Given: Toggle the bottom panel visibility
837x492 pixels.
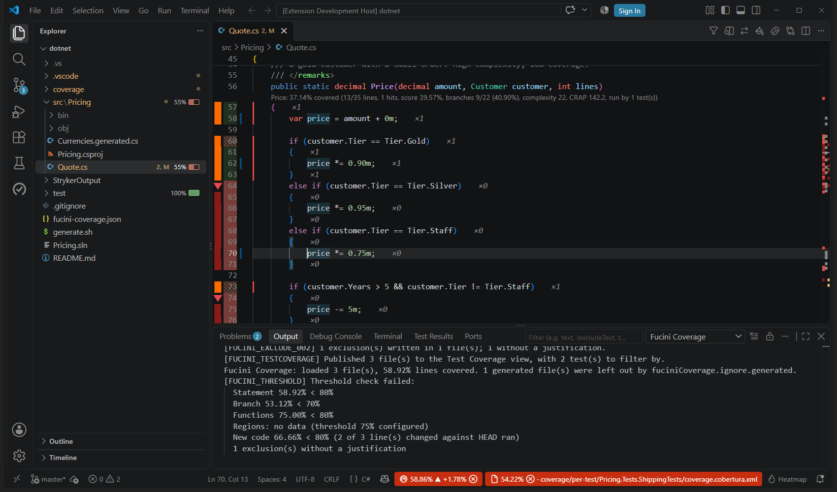Looking at the screenshot, I should (x=740, y=10).
